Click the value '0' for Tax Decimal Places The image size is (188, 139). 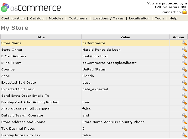coord(83,128)
